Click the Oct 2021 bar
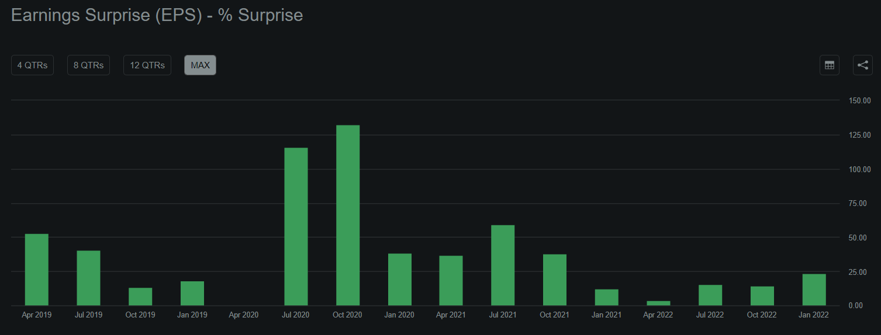Image resolution: width=881 pixels, height=335 pixels. (x=555, y=280)
